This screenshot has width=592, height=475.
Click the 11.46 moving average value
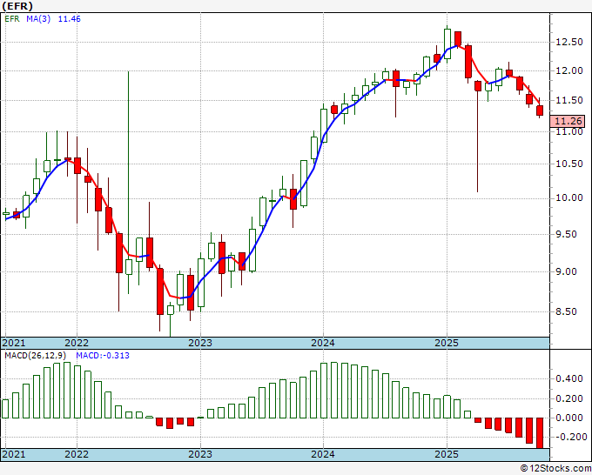(69, 19)
